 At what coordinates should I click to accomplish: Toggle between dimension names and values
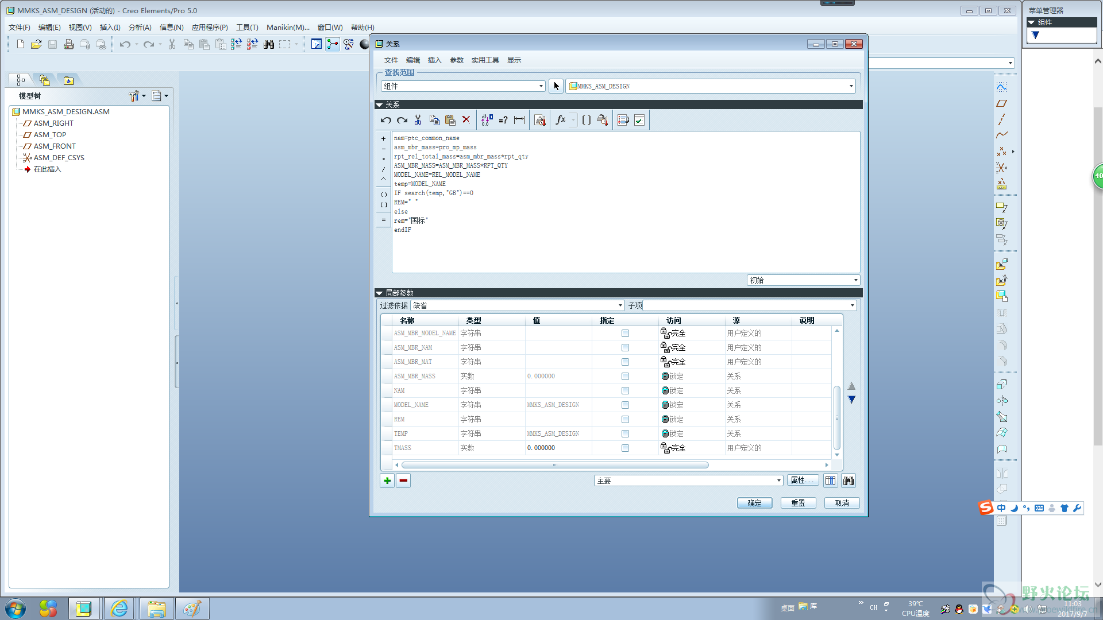(487, 120)
